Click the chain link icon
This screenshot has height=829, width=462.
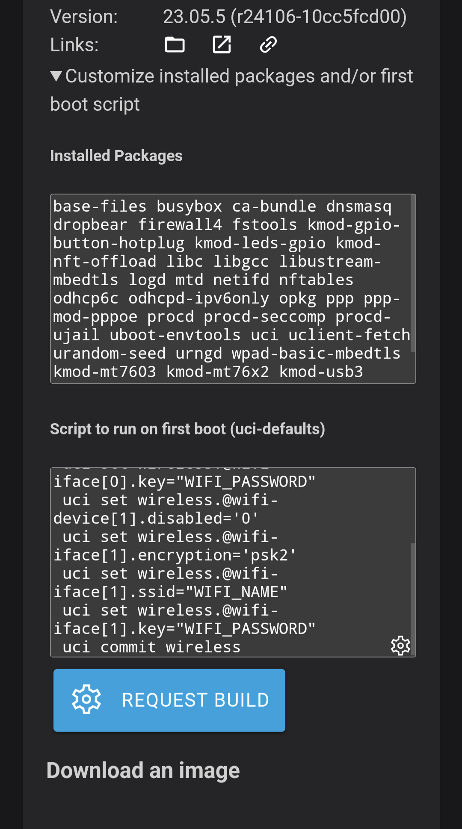click(268, 44)
